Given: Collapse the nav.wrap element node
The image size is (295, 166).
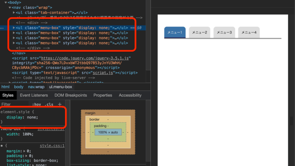Looking at the screenshot, I should (10, 7).
